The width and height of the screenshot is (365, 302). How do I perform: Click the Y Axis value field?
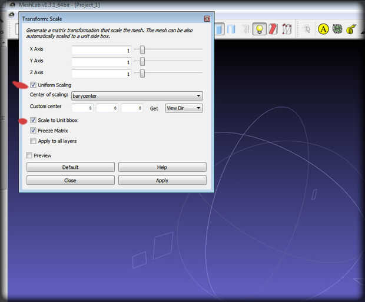point(101,62)
